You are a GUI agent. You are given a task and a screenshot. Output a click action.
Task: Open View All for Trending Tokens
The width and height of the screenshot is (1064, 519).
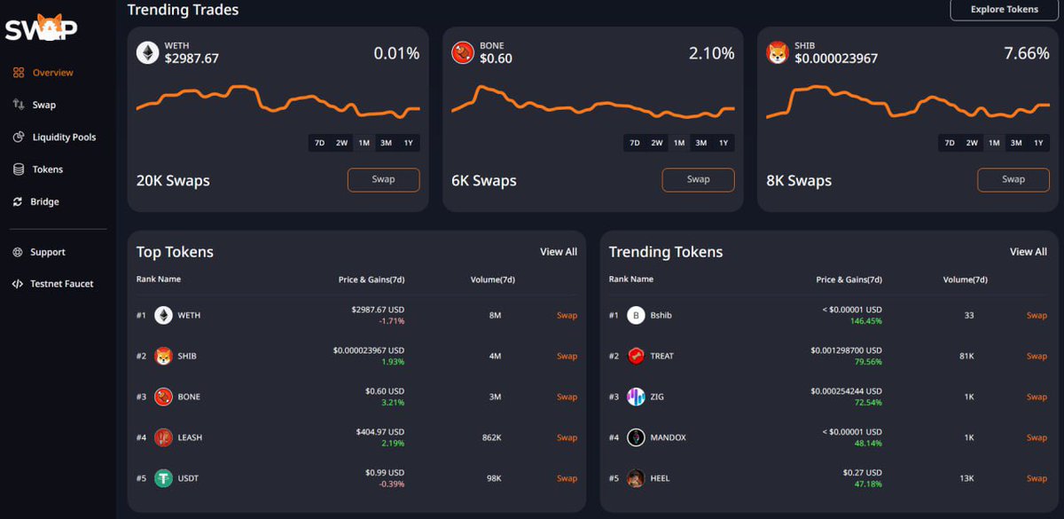point(1029,252)
